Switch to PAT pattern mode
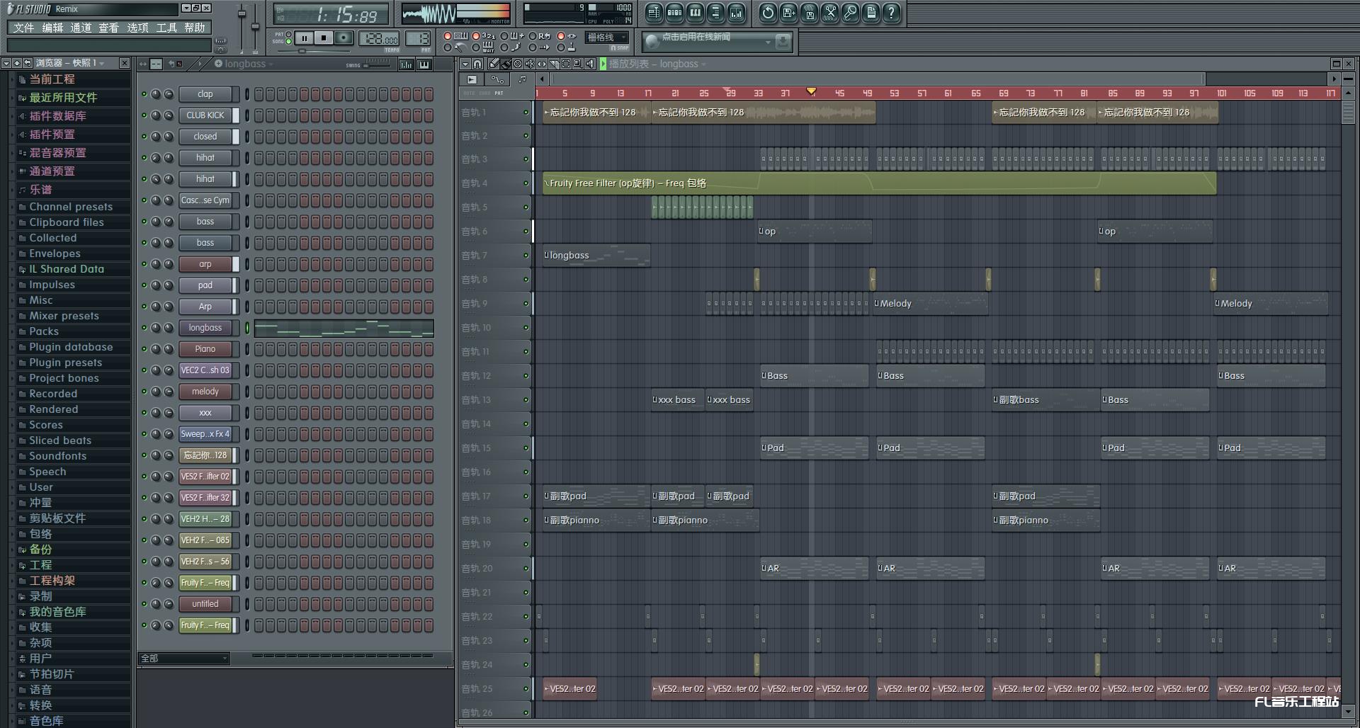 288,34
